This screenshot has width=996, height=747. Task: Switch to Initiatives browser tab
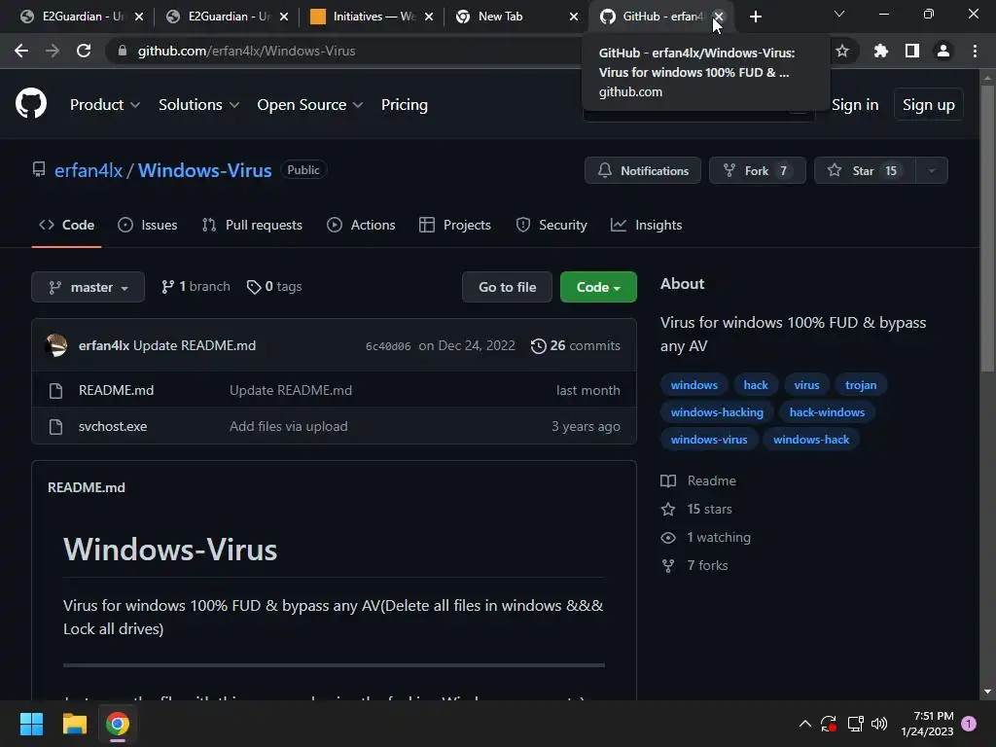pos(372,17)
